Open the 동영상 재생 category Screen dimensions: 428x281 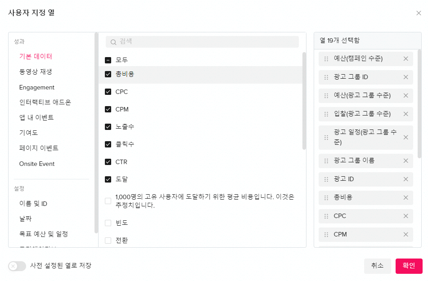tap(36, 72)
